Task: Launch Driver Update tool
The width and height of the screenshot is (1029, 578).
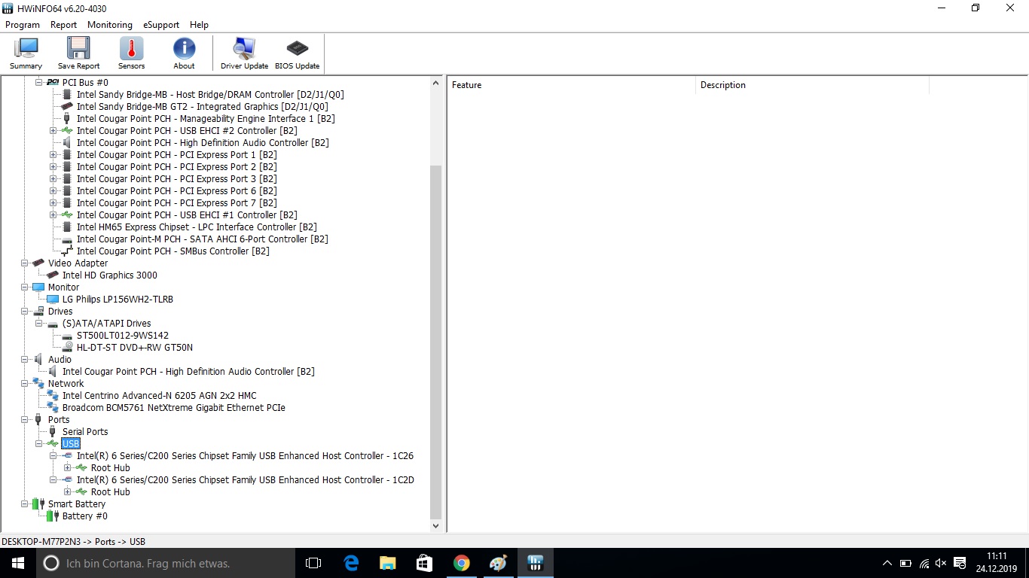Action: point(244,53)
